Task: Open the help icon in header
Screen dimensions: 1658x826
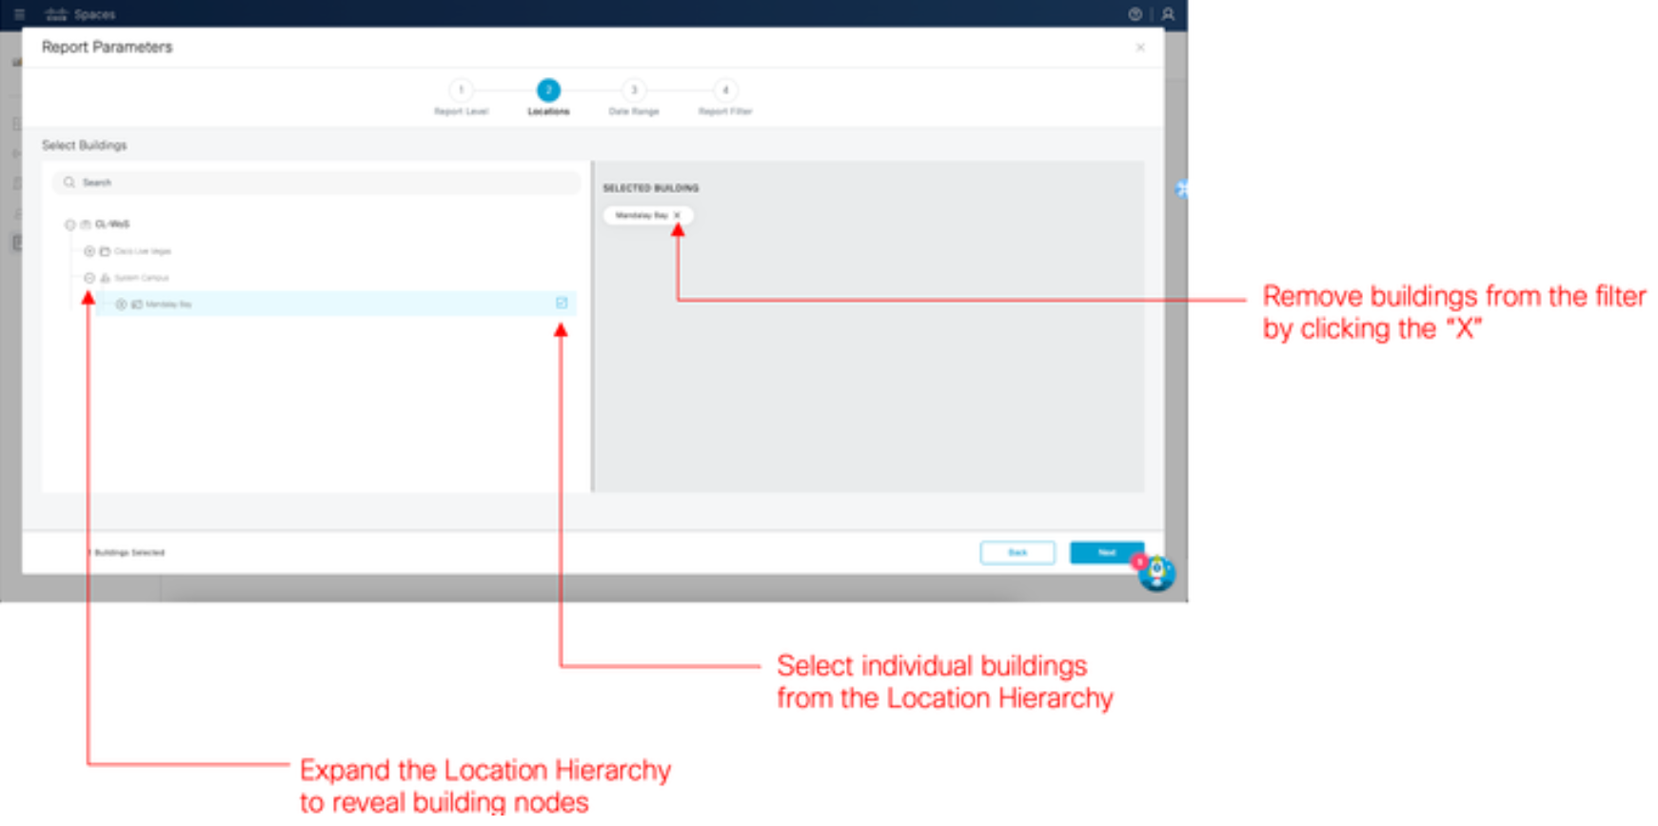Action: pos(1135,14)
